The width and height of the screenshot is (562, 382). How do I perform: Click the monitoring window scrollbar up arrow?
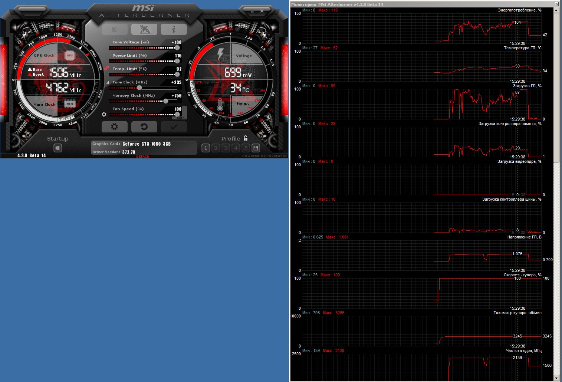556,10
